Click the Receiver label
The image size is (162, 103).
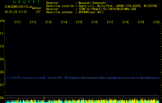tap(52, 9)
